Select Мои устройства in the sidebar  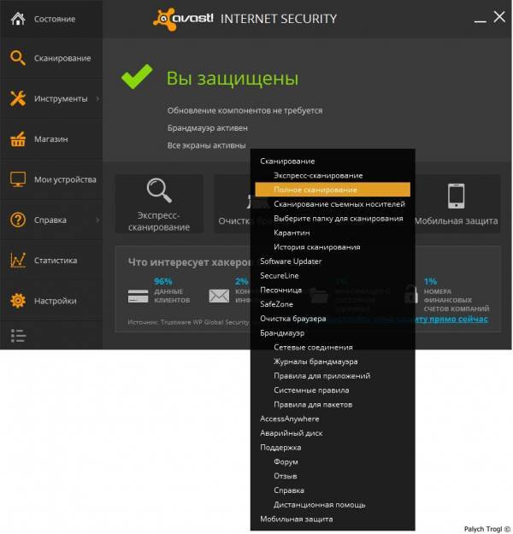(x=65, y=179)
